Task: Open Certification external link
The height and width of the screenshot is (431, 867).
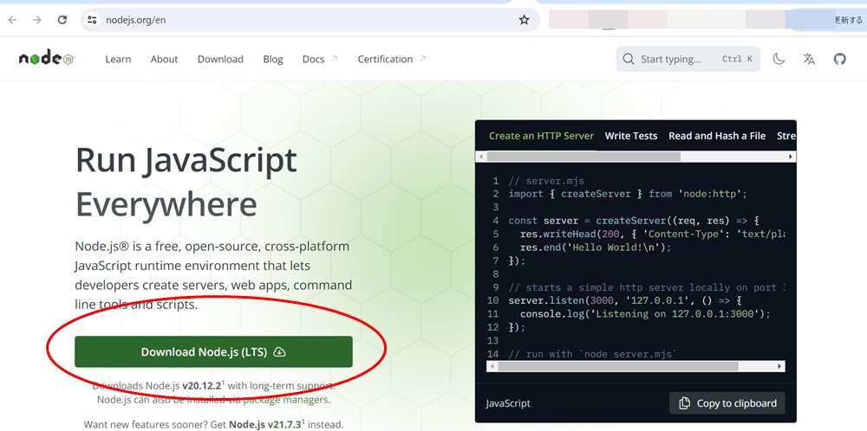Action: [392, 59]
